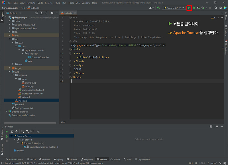This screenshot has height=165, width=228.
Task: Expand the out folder
Action: pyautogui.click(x=9, y=35)
